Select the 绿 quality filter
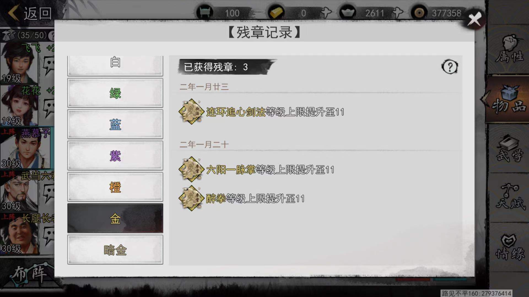The image size is (529, 297). (115, 93)
